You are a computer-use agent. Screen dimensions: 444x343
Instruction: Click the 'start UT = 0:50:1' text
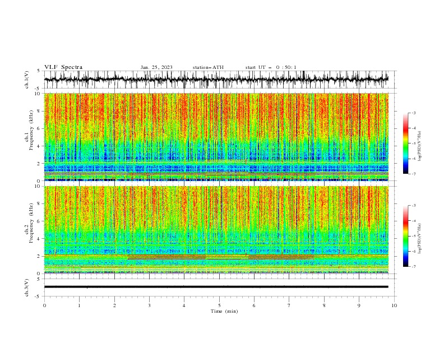click(x=271, y=67)
